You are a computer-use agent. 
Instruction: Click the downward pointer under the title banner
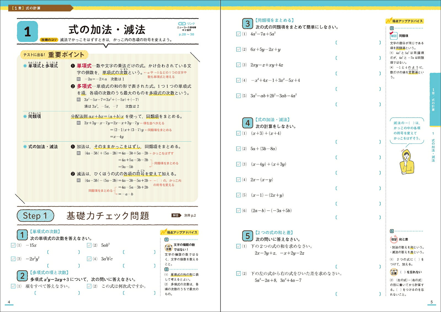pos(106,46)
